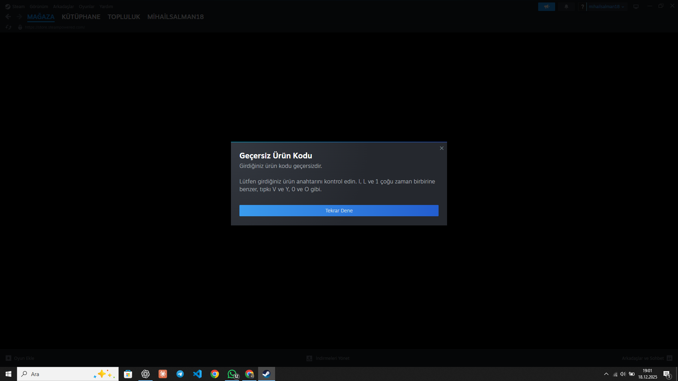This screenshot has height=381, width=678.
Task: Restore down the Steam window
Action: tap(661, 6)
